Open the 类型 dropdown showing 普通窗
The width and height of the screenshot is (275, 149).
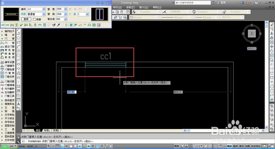tap(44, 14)
